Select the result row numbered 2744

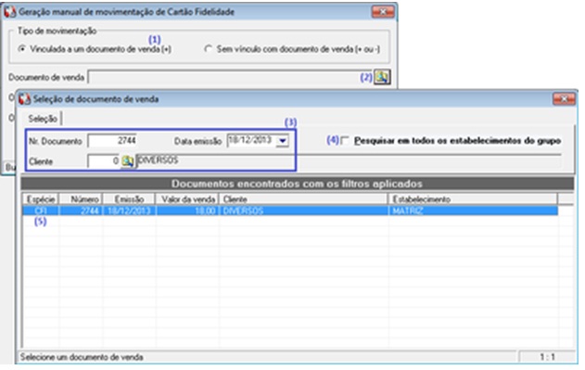290,211
